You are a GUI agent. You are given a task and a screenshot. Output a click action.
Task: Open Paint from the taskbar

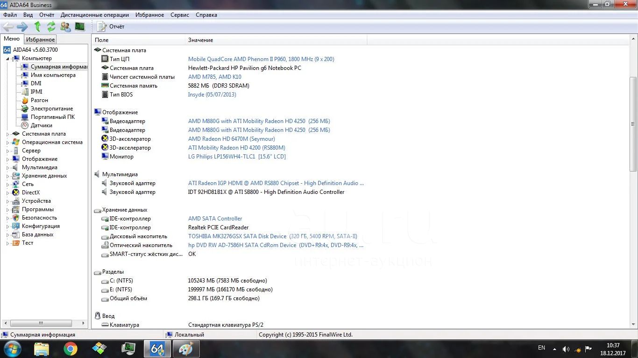pos(186,349)
